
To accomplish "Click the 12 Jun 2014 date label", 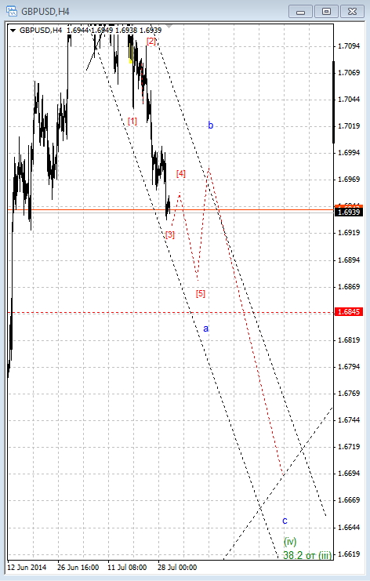I will 27,568.
